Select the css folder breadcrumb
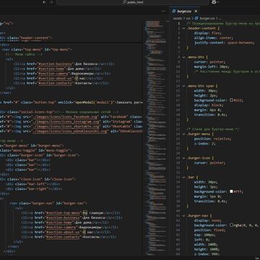This screenshot has width=260, height=260. point(188,18)
